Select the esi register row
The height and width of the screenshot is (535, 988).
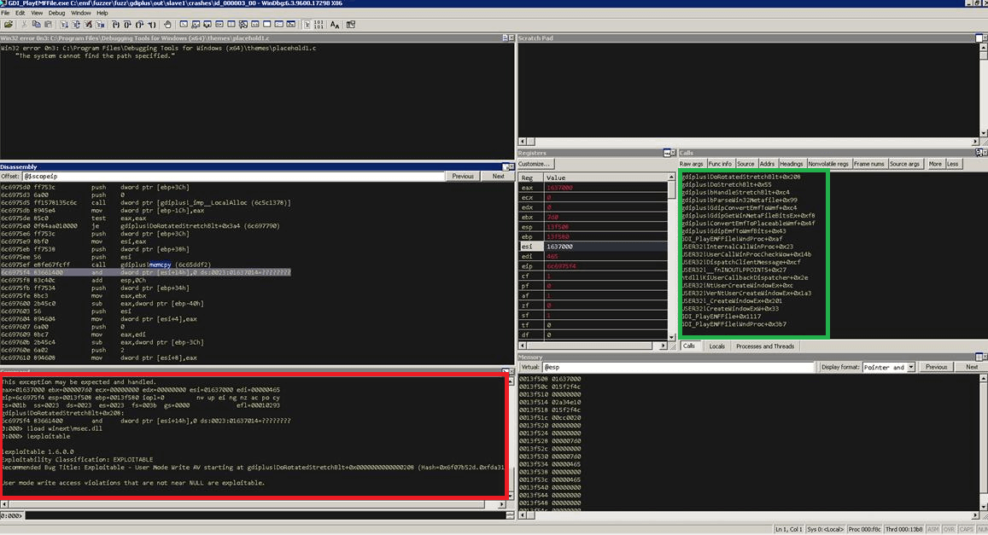593,247
